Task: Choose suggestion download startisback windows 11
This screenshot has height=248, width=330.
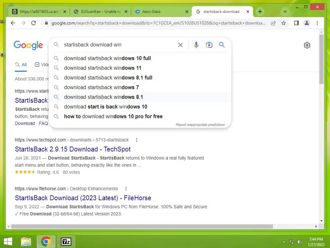Action: (x=140, y=68)
